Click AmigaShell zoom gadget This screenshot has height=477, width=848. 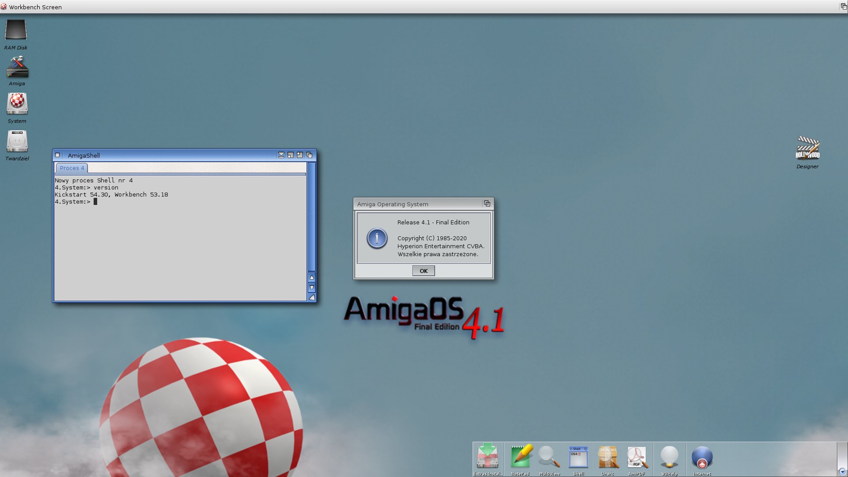291,155
